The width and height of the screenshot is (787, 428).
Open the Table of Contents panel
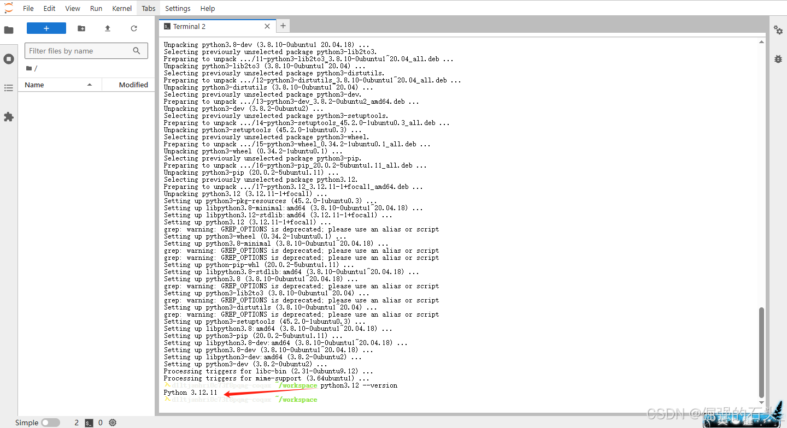coord(9,88)
